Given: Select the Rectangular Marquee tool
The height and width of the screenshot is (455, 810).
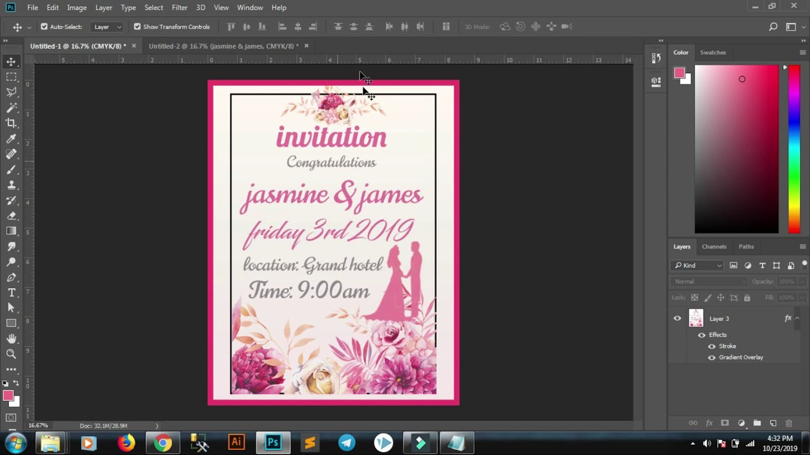Looking at the screenshot, I should coord(11,77).
